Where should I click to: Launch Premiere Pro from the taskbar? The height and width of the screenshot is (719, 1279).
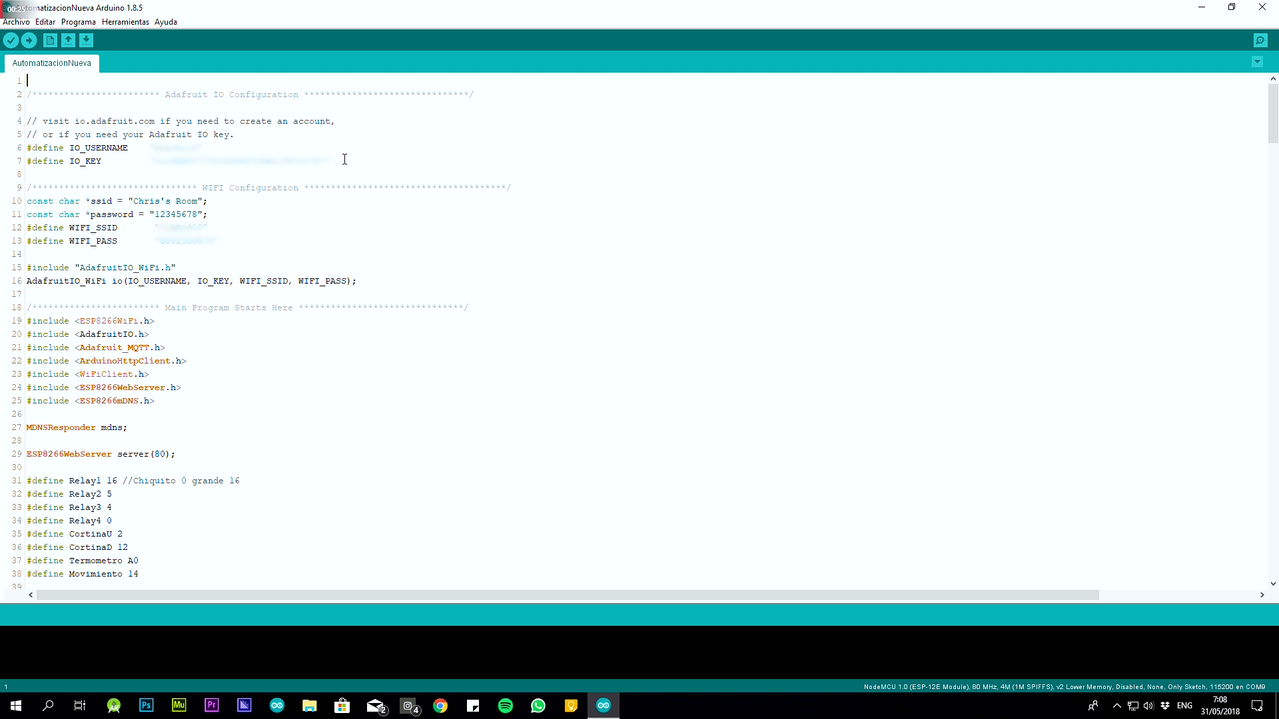(x=212, y=706)
